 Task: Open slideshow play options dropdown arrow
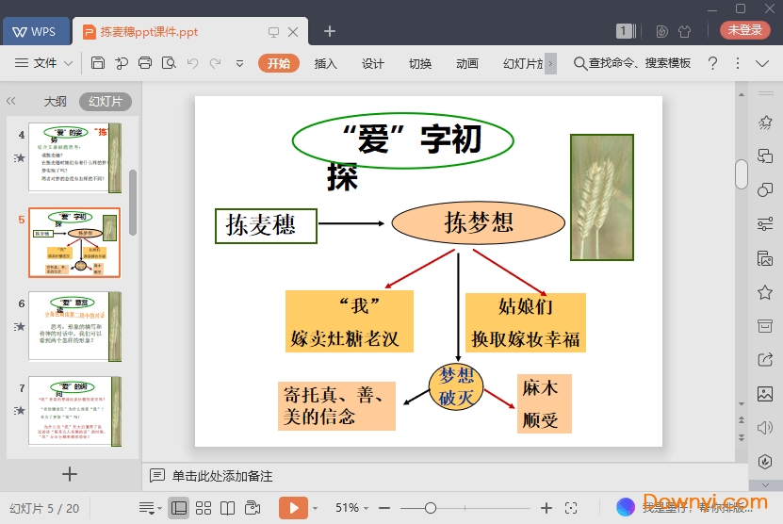click(315, 508)
